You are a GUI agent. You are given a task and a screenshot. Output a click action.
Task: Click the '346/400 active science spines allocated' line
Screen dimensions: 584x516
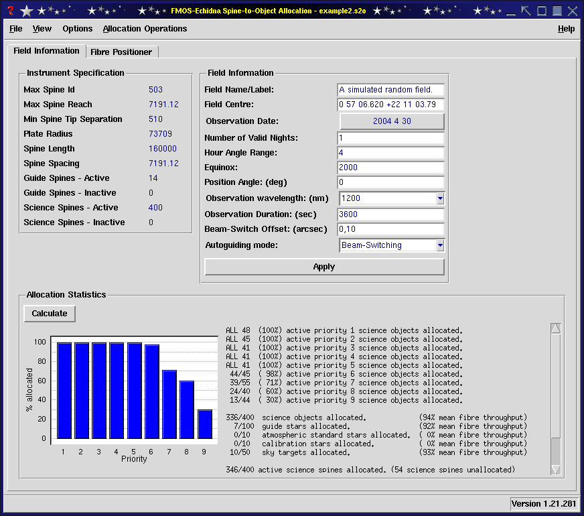pos(370,470)
